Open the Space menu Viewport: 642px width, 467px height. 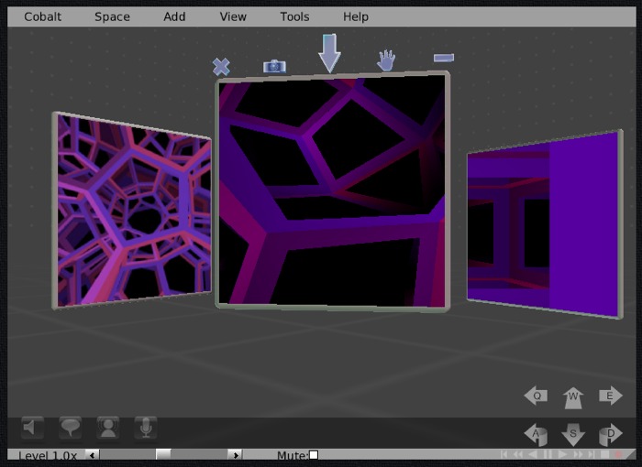[x=112, y=16]
